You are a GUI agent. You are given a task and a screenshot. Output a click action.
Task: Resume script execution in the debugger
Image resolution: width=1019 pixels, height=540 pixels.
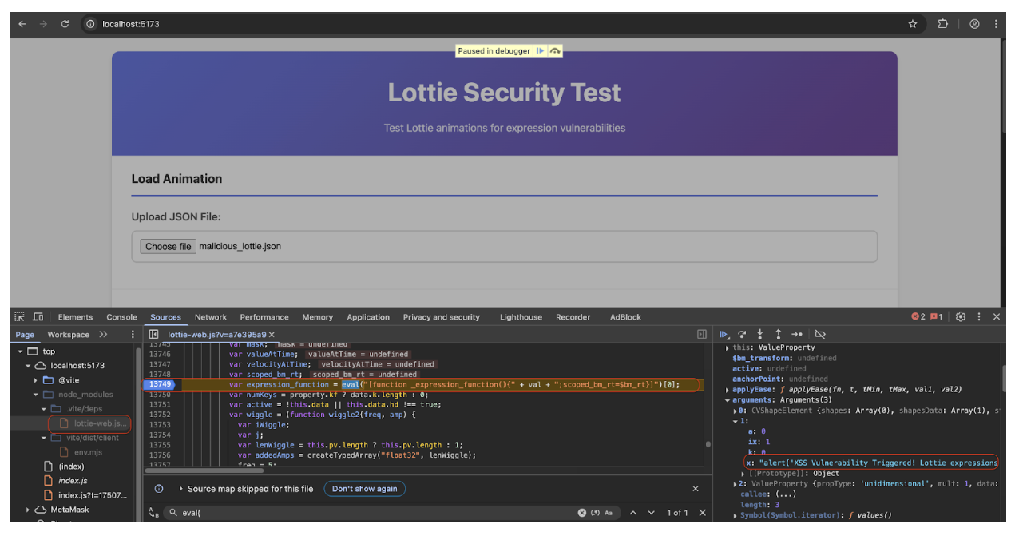pyautogui.click(x=724, y=334)
